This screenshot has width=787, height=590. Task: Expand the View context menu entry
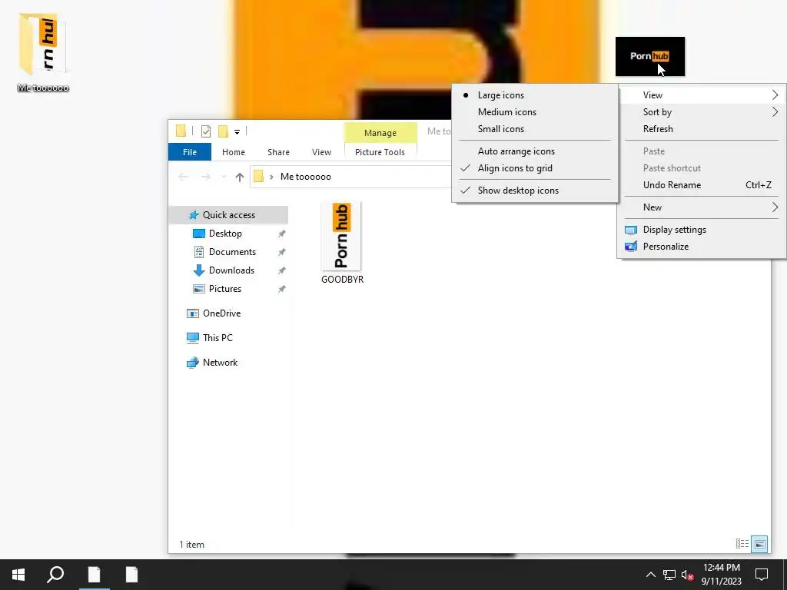702,95
